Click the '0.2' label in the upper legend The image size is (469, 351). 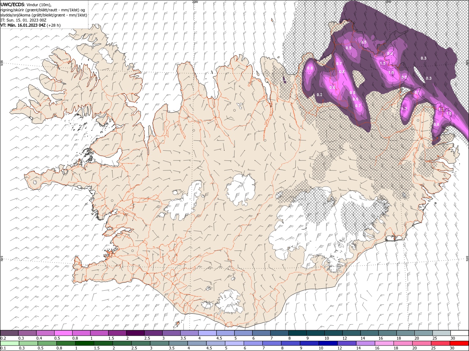click(3, 338)
